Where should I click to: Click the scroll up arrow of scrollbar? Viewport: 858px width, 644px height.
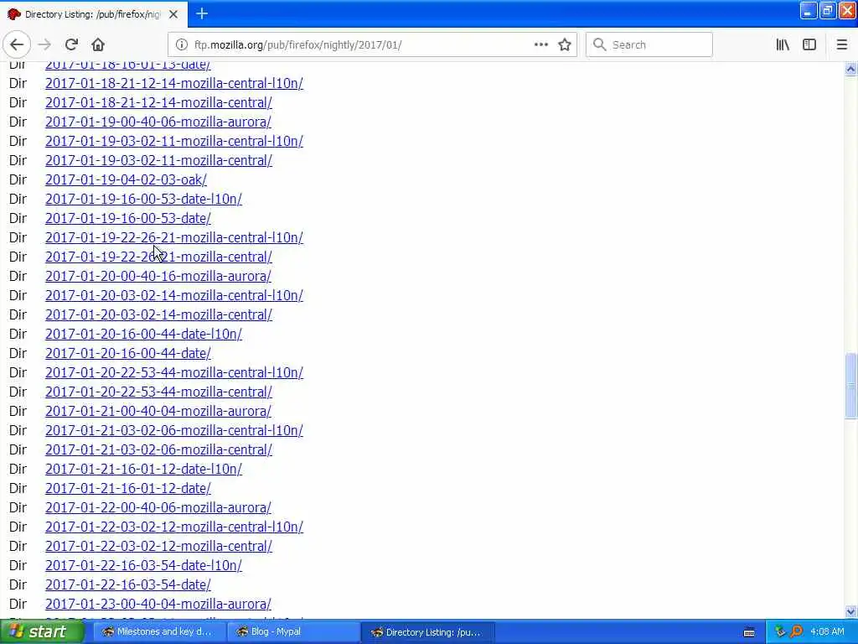pyautogui.click(x=850, y=69)
